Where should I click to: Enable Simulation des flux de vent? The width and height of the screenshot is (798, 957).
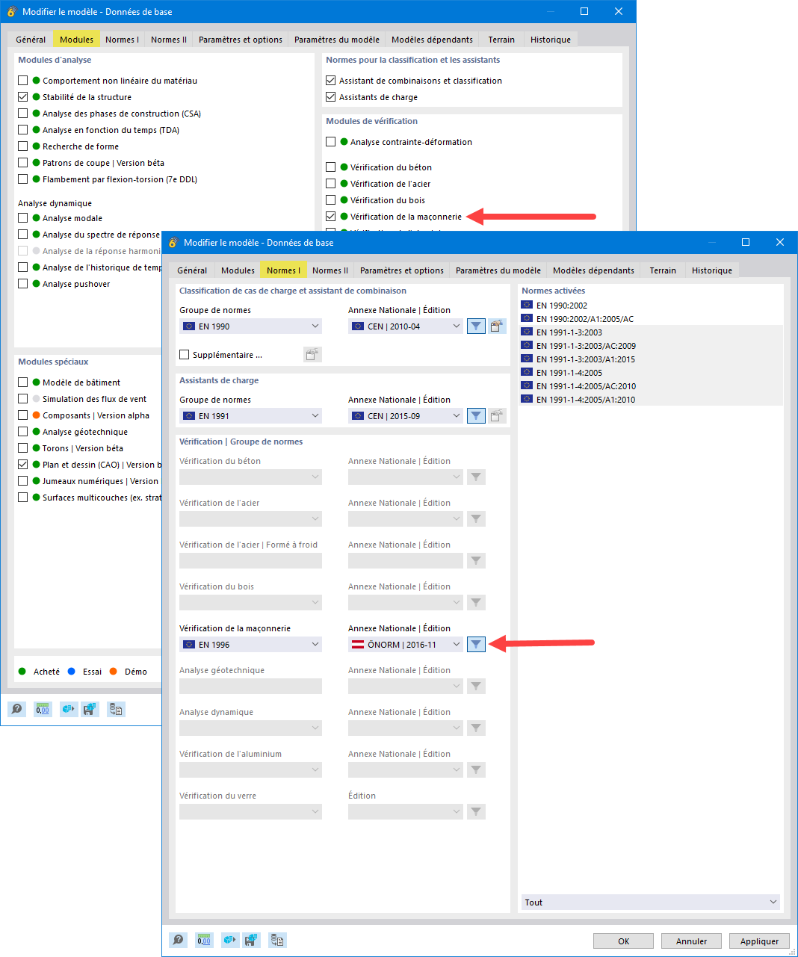pyautogui.click(x=23, y=399)
